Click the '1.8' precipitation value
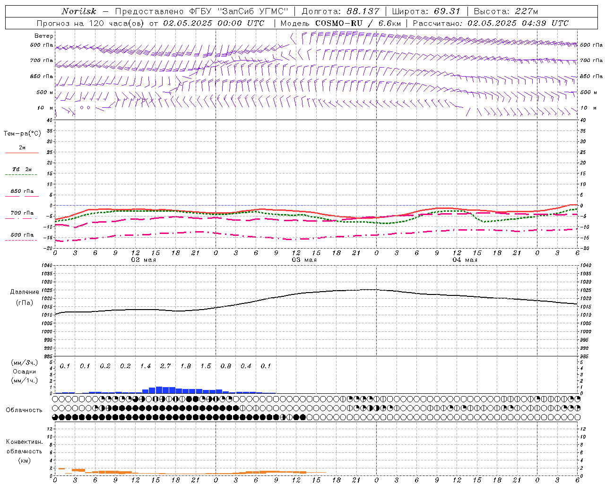605x484 pixels. (x=186, y=366)
